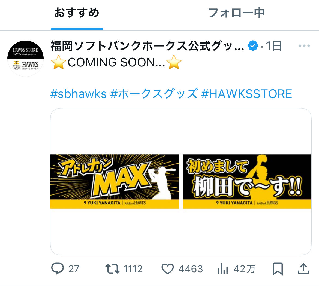Click the 1112 reposts count
Viewport: 319px width, 287px height.
click(x=133, y=269)
